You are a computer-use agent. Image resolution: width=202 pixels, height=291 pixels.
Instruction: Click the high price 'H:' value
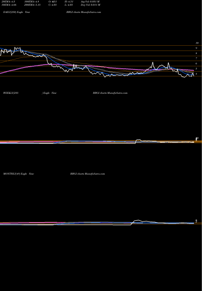pyautogui.click(x=69, y=2)
